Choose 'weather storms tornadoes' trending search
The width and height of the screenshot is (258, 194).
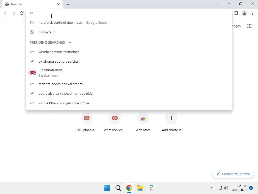[x=129, y=52]
